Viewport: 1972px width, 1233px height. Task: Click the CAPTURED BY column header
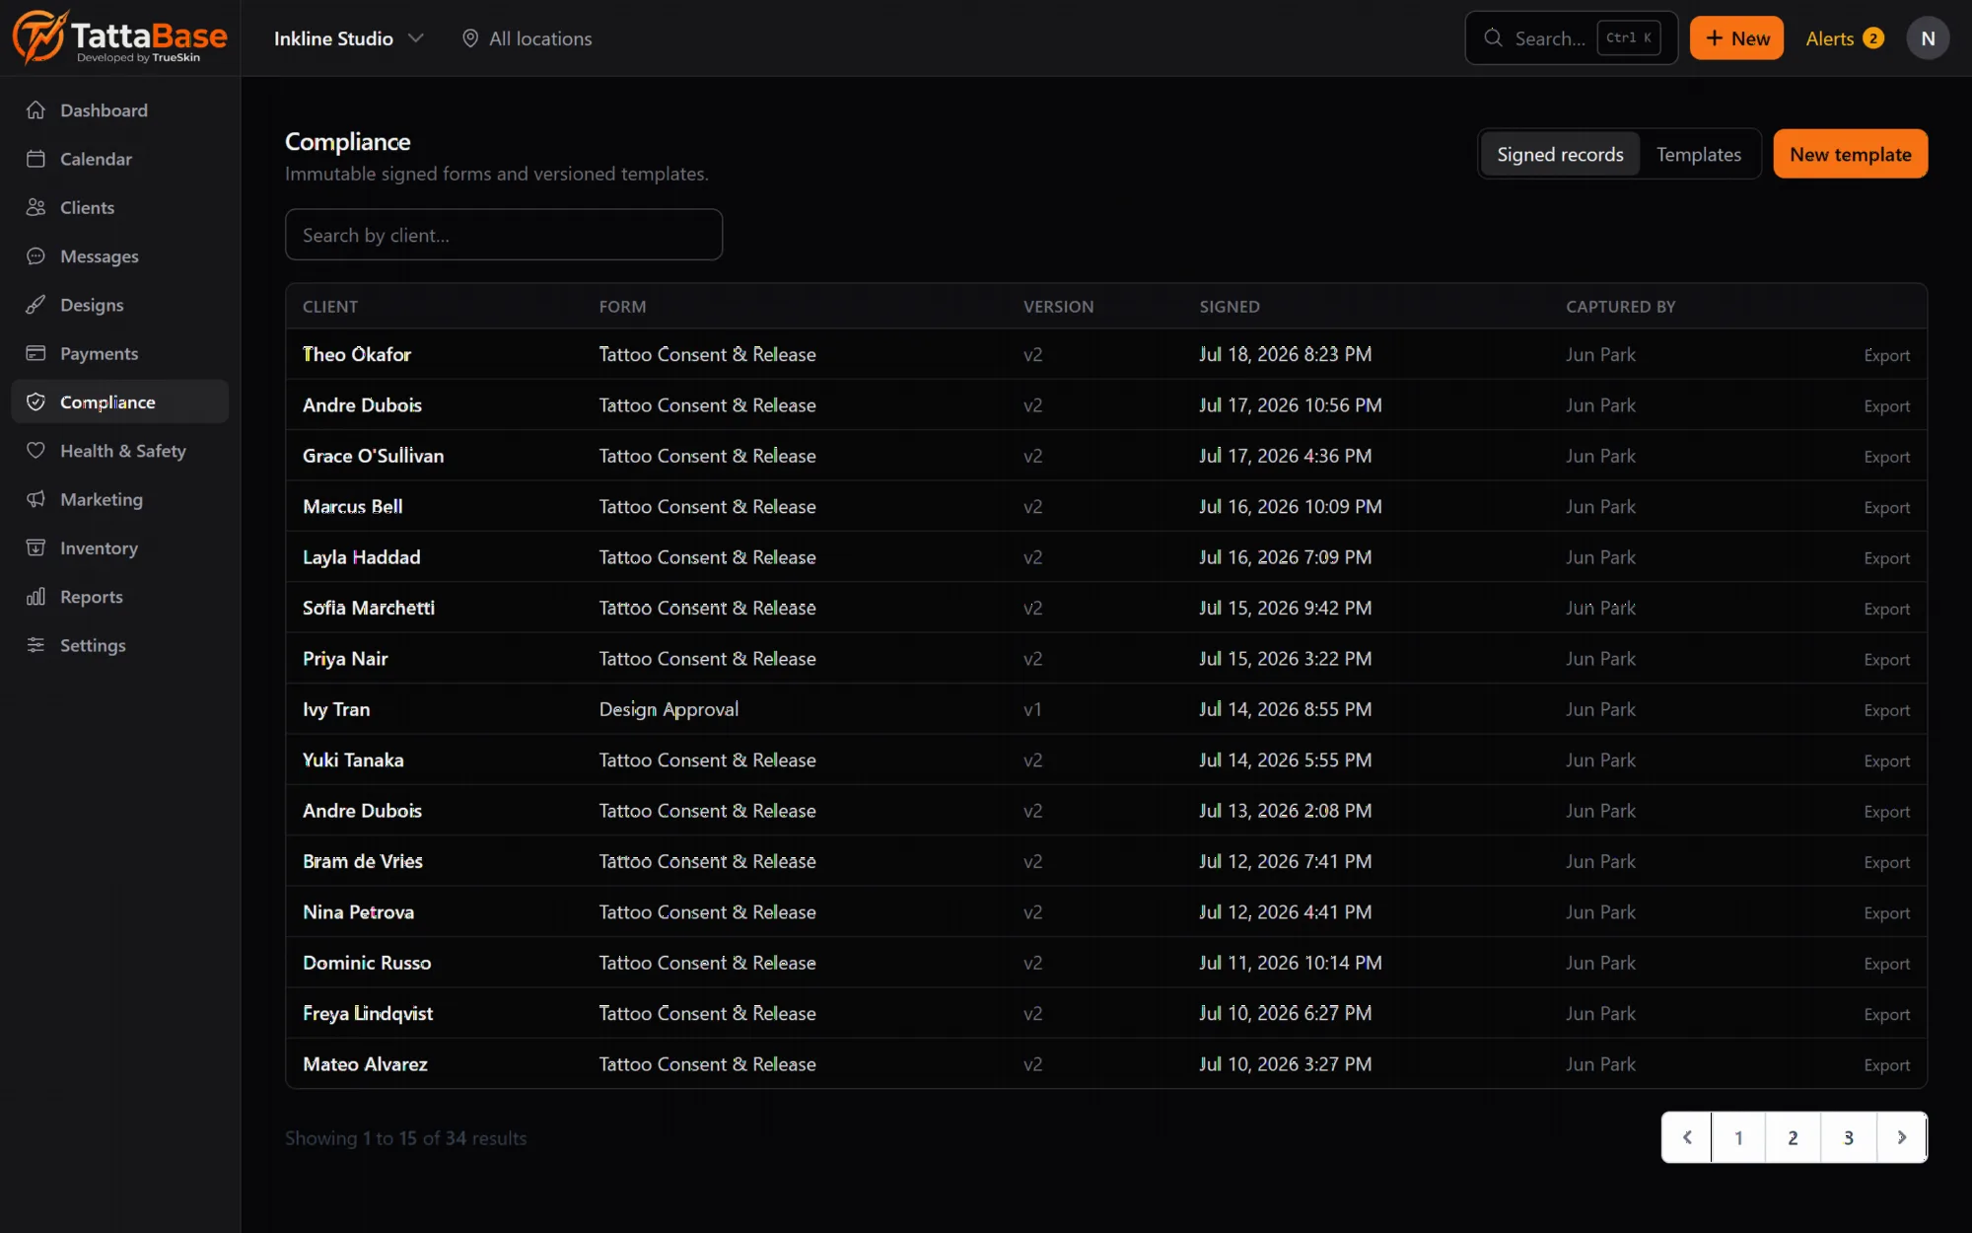tap(1620, 307)
